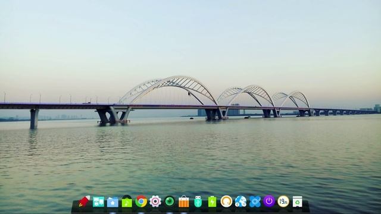Open the green camera lens app
This screenshot has height=214, width=381.
click(x=170, y=202)
